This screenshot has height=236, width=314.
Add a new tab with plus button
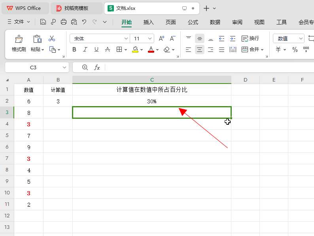206,8
